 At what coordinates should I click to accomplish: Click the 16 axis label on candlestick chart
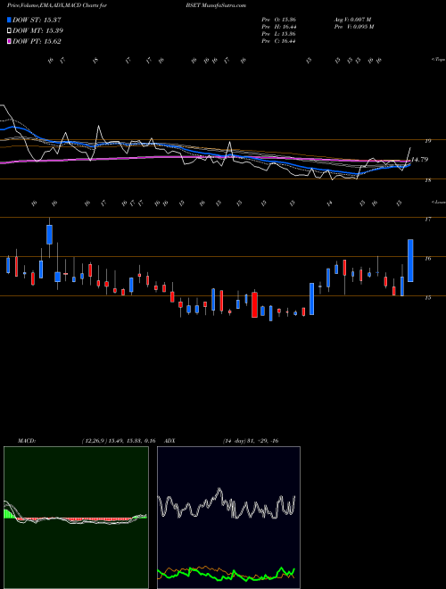click(x=427, y=259)
